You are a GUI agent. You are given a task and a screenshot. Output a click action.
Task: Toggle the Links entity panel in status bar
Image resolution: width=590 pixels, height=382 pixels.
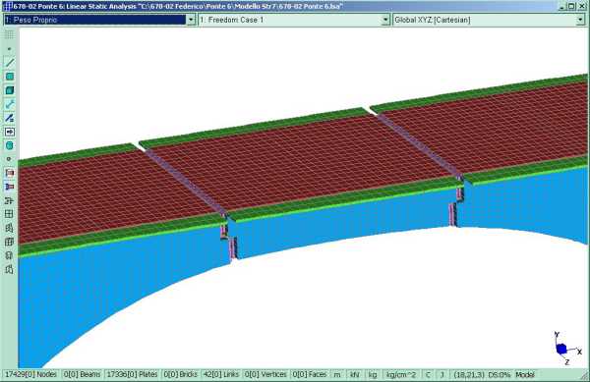point(221,374)
